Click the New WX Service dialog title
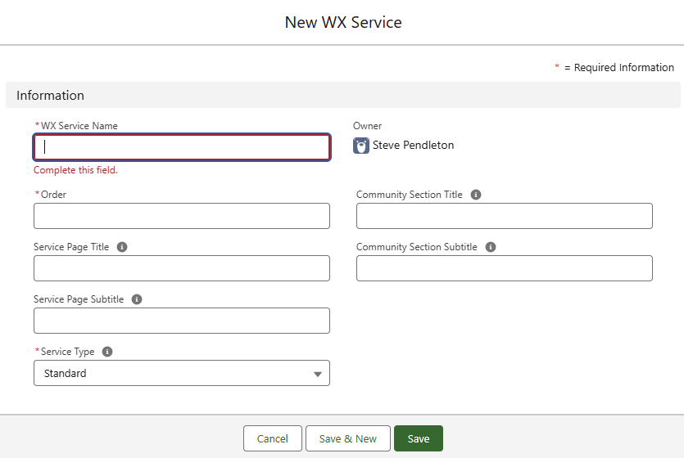The width and height of the screenshot is (684, 458). pyautogui.click(x=342, y=22)
